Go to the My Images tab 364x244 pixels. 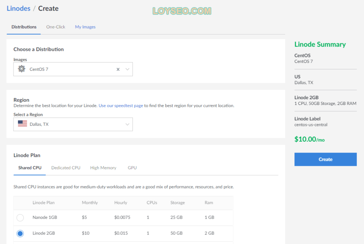(x=85, y=27)
